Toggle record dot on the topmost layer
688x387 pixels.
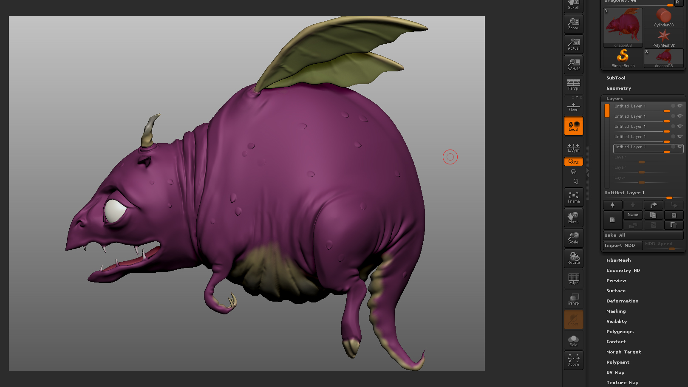pyautogui.click(x=673, y=106)
